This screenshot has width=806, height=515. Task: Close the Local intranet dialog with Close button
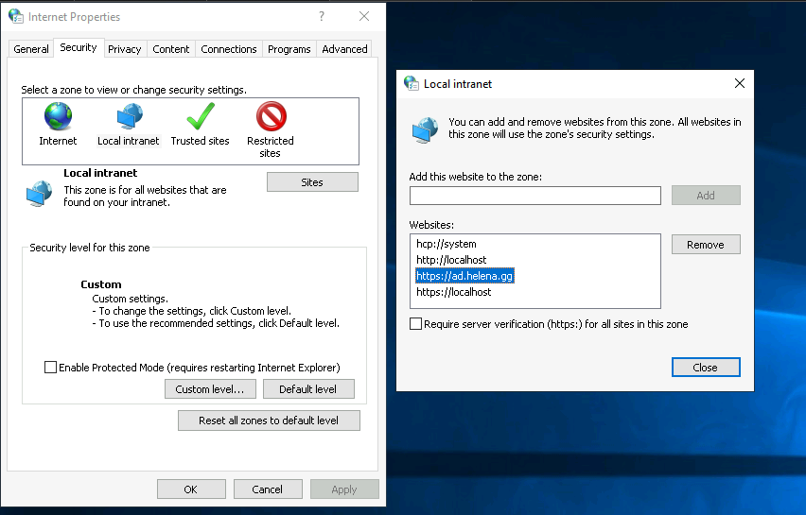click(x=706, y=368)
